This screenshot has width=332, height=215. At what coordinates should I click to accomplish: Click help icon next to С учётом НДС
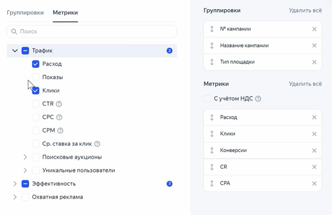click(258, 99)
